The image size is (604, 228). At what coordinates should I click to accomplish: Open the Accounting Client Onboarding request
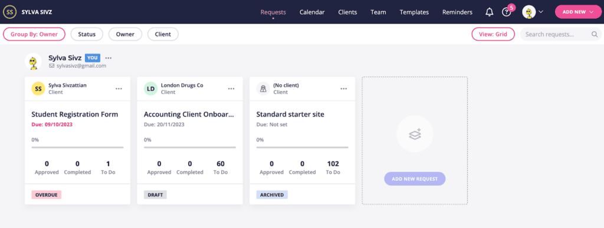click(x=189, y=114)
